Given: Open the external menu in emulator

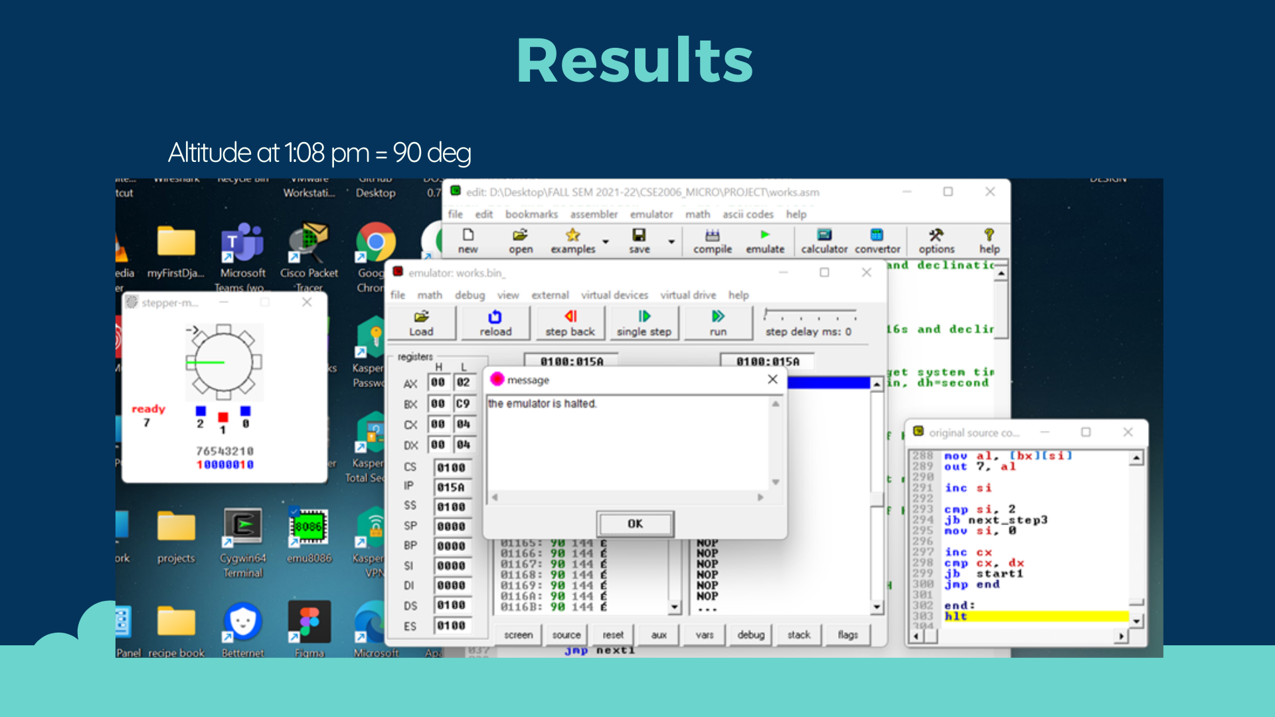Looking at the screenshot, I should pyautogui.click(x=550, y=295).
